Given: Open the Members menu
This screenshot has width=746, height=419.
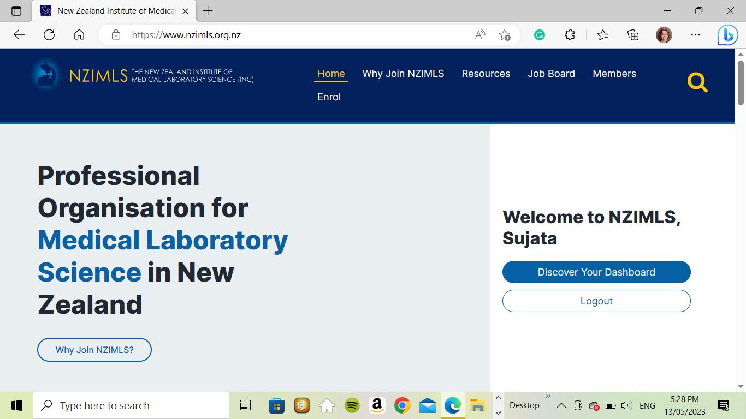Looking at the screenshot, I should 614,74.
